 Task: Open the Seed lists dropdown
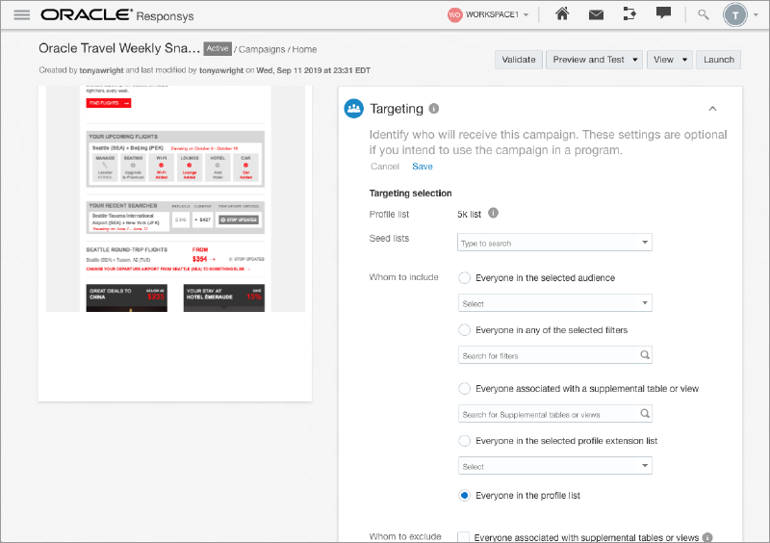pyautogui.click(x=554, y=243)
